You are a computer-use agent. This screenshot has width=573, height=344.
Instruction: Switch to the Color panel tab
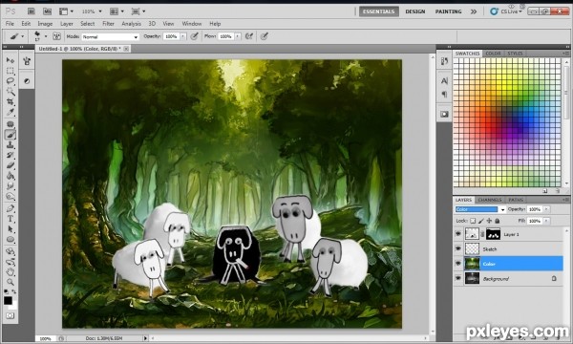pyautogui.click(x=493, y=53)
